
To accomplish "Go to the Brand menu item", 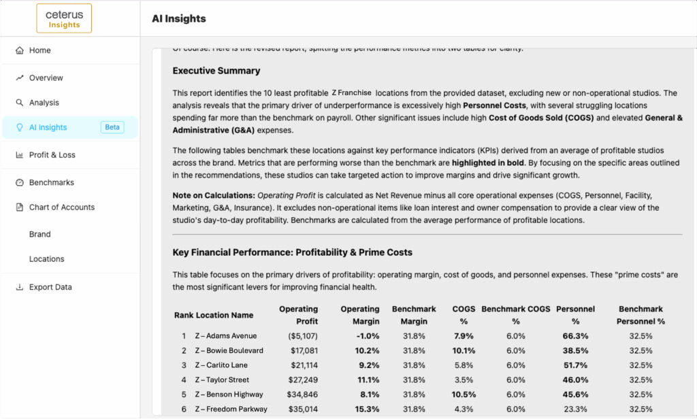I will 40,234.
